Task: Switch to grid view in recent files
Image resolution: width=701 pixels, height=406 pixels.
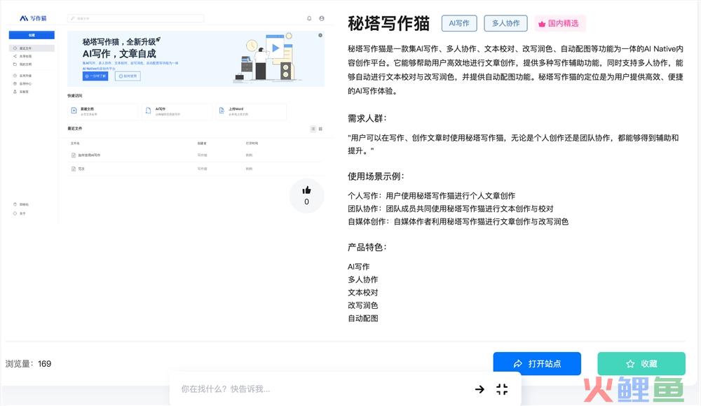Action: click(321, 129)
